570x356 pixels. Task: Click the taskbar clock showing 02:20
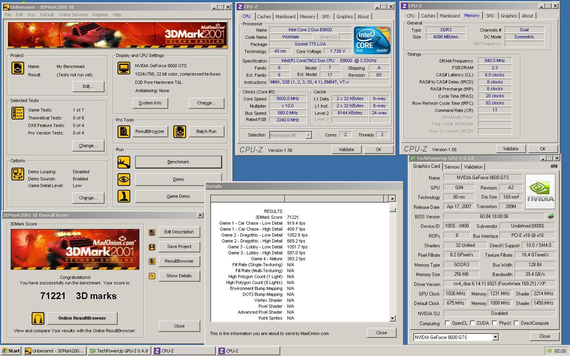click(560, 351)
